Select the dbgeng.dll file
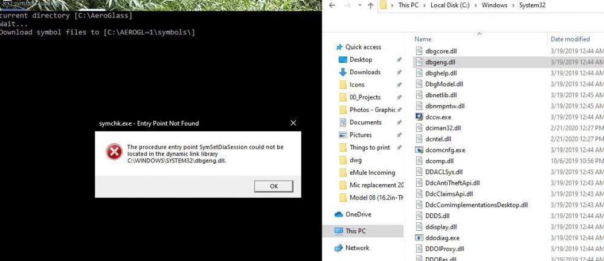This screenshot has width=604, height=261. click(x=441, y=62)
